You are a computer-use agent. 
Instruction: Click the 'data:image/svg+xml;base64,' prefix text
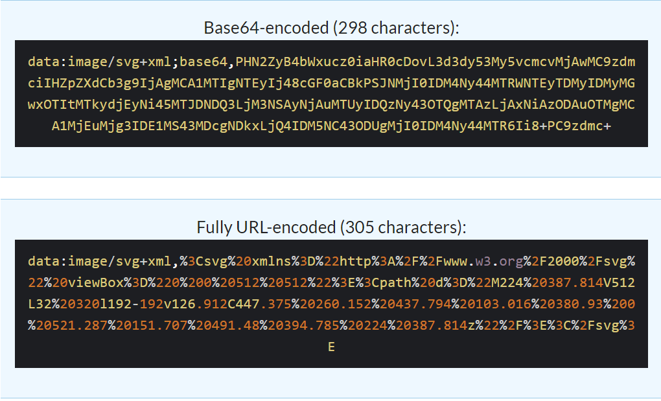click(x=131, y=62)
